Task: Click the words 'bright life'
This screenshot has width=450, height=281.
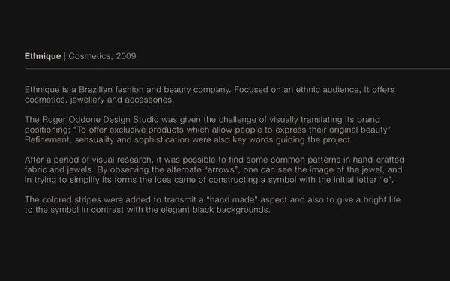Action: [382, 199]
